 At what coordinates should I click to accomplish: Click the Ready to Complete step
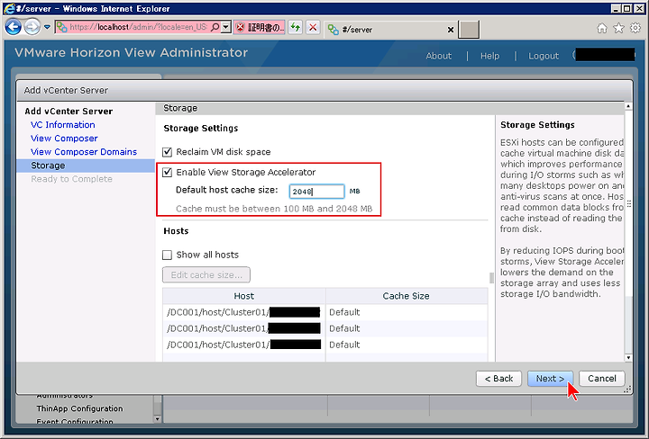[71, 179]
